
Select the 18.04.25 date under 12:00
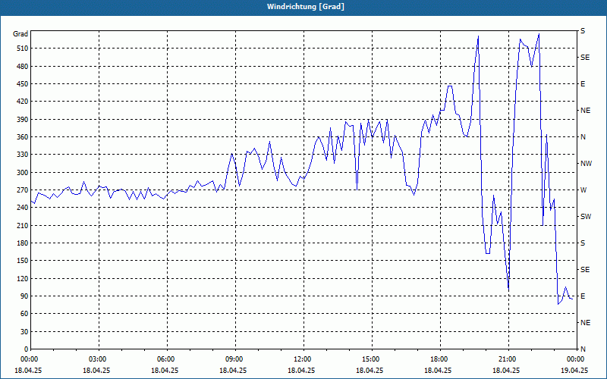(301, 370)
